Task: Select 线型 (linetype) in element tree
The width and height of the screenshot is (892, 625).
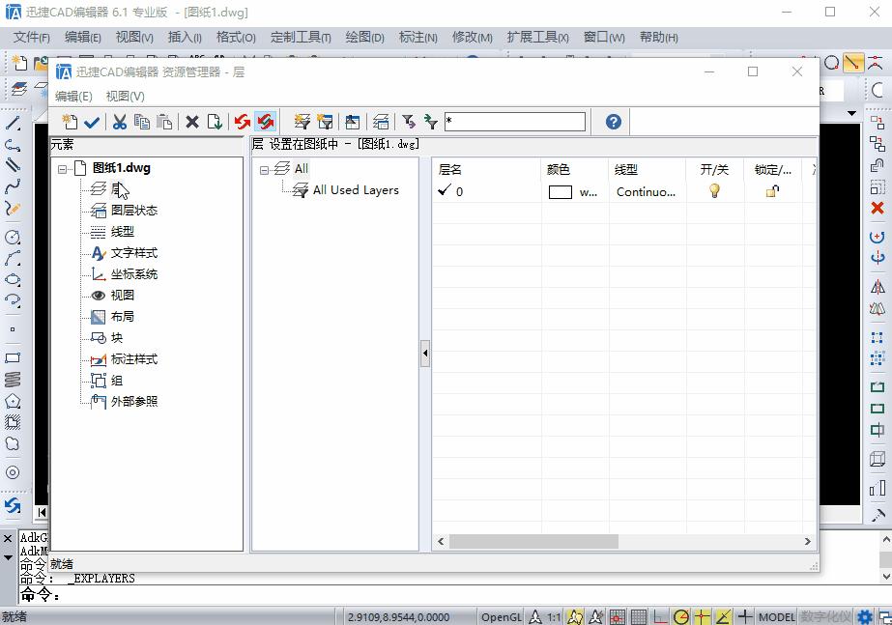Action: [x=122, y=232]
